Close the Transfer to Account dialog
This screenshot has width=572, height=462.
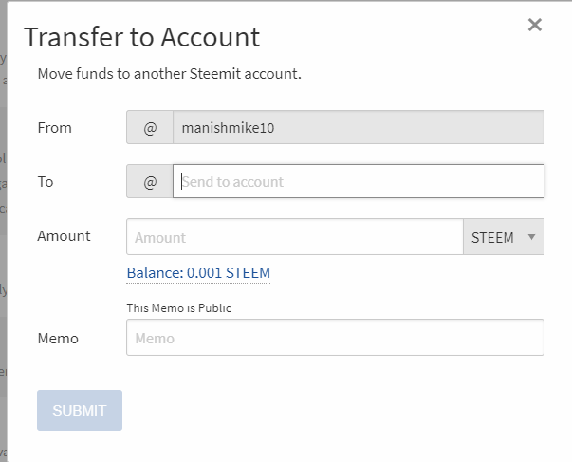tap(535, 25)
